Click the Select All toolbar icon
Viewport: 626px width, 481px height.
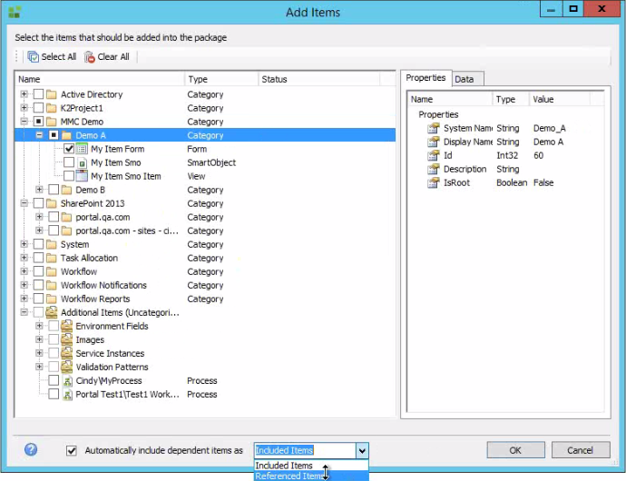[33, 56]
